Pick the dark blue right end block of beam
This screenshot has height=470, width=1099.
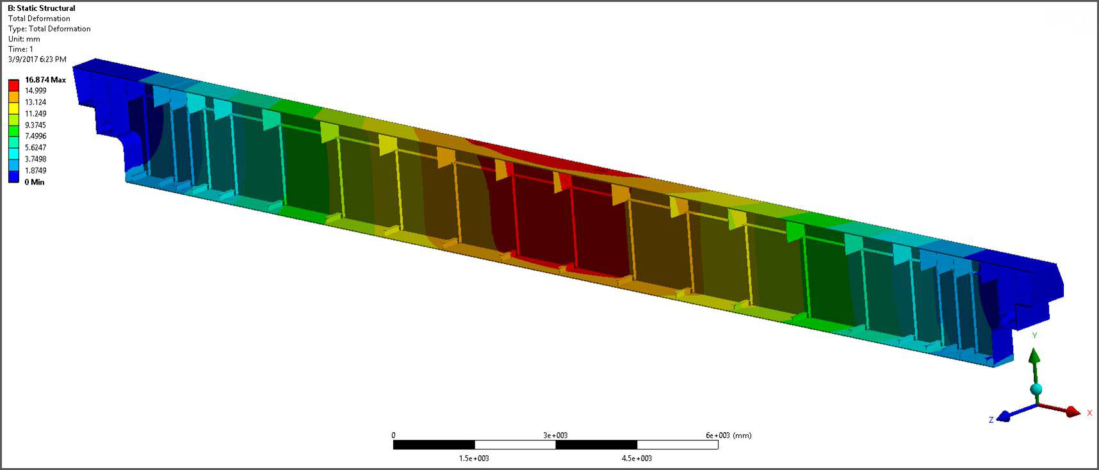click(x=1025, y=282)
